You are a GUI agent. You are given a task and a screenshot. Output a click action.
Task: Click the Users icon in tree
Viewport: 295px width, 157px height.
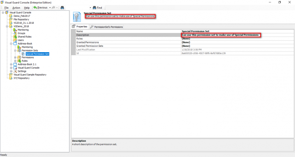click(x=15, y=40)
